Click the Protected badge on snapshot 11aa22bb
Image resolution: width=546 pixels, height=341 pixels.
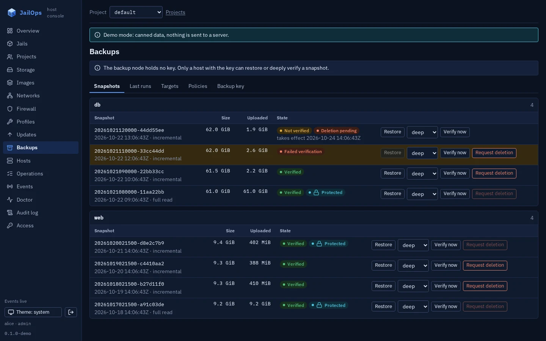coord(325,192)
